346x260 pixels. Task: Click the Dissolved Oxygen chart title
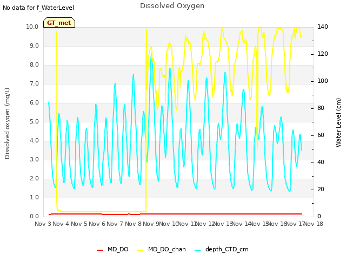click(172, 6)
